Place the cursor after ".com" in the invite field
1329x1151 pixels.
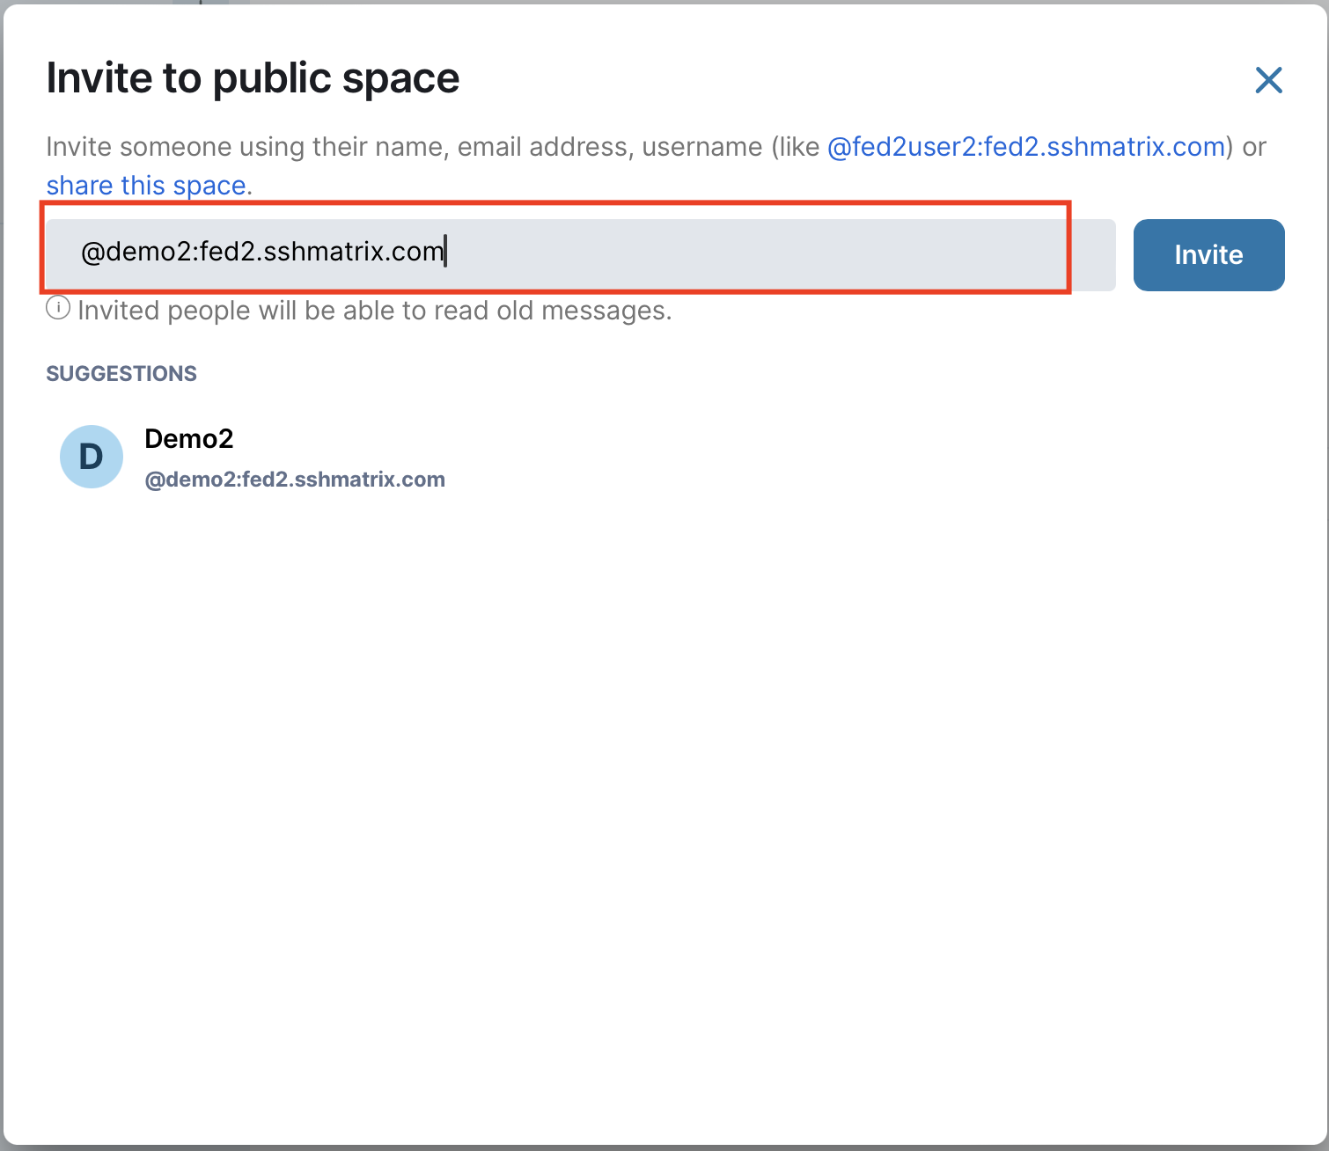pos(446,252)
